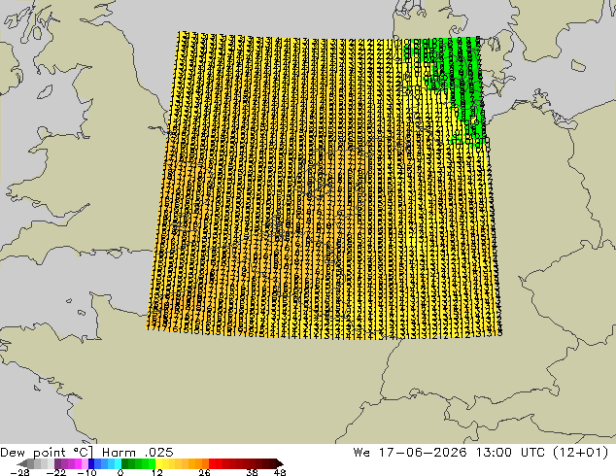Click the "Harm .025" model label
Viewport: 616px width, 476px height.
[138, 453]
